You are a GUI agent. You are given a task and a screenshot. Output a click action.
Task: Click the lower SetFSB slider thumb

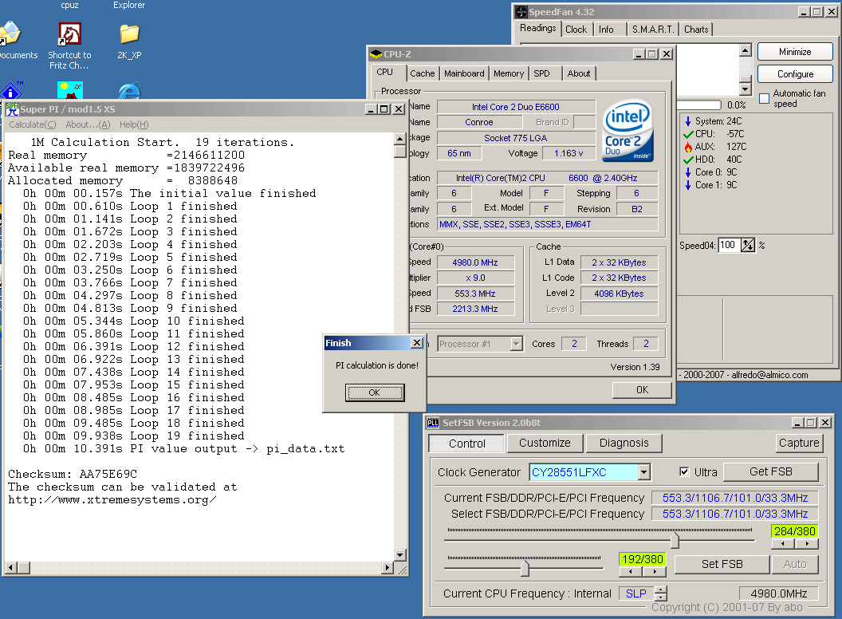click(524, 567)
